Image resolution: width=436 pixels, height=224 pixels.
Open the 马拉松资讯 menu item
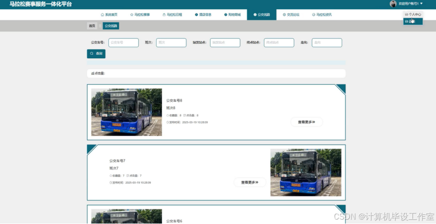click(x=322, y=15)
